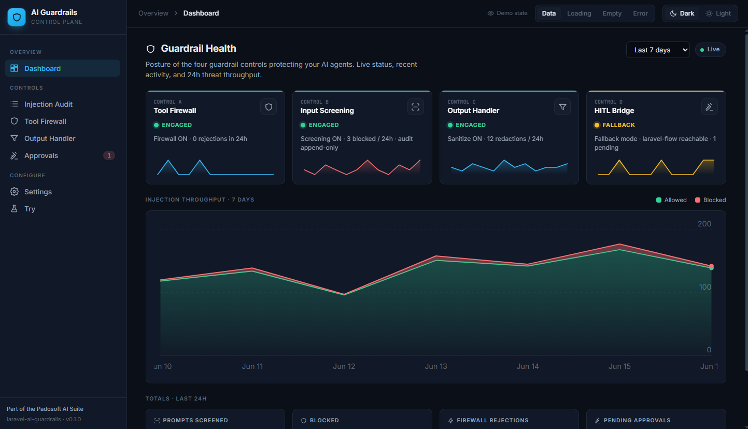Click the Jun 13 chart axis label

436,366
